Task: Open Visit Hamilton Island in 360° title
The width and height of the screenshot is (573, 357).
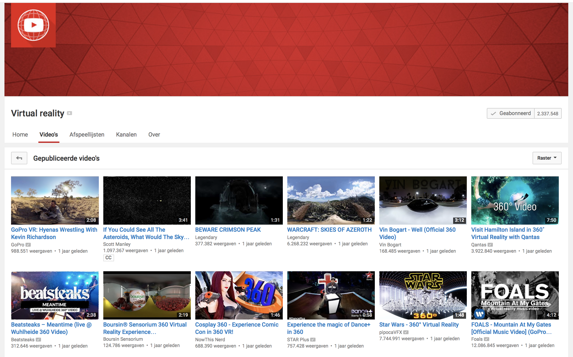Action: [x=508, y=233]
